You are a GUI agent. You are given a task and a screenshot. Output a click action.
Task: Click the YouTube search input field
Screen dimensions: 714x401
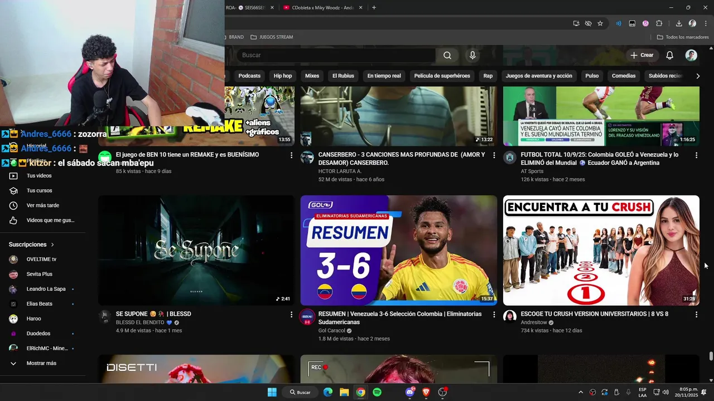click(336, 55)
